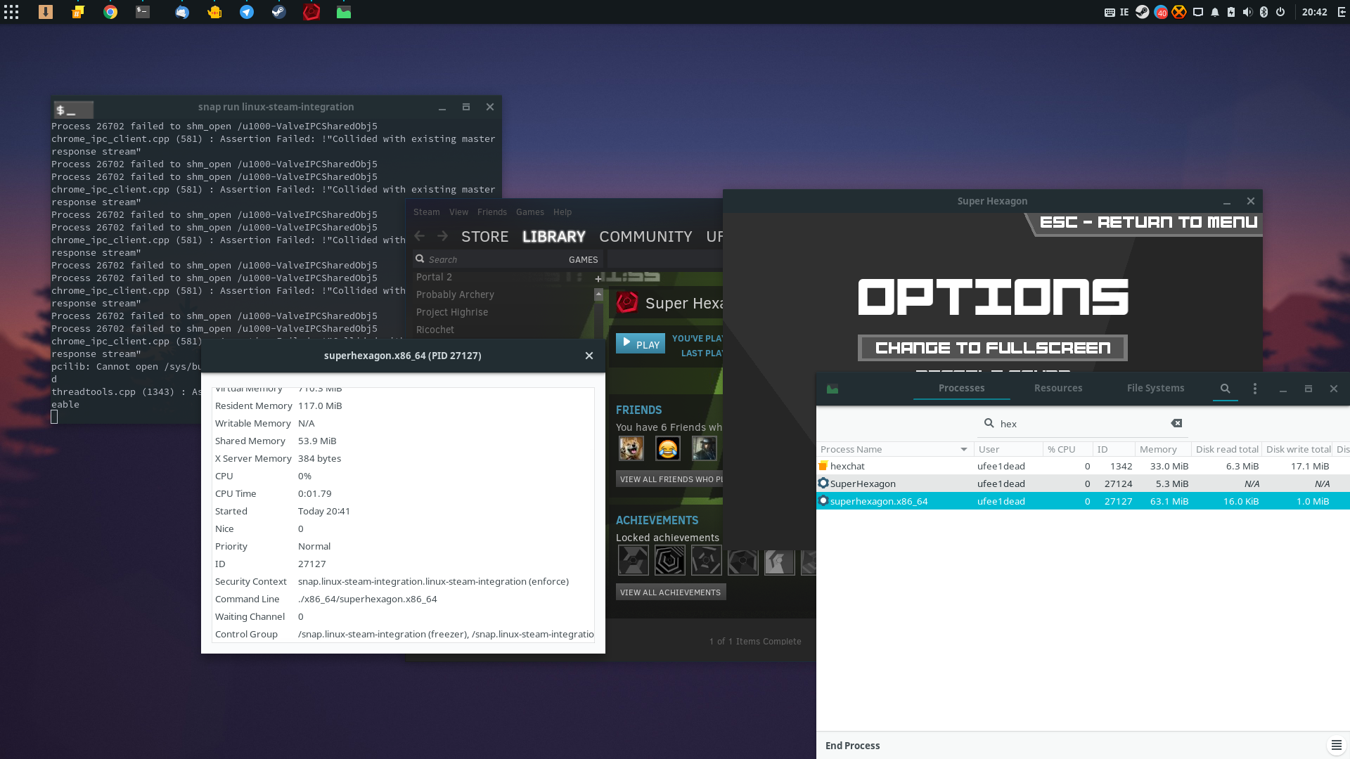Clear the 'hex' search text with the backspace icon
The width and height of the screenshot is (1350, 759).
[x=1176, y=423]
